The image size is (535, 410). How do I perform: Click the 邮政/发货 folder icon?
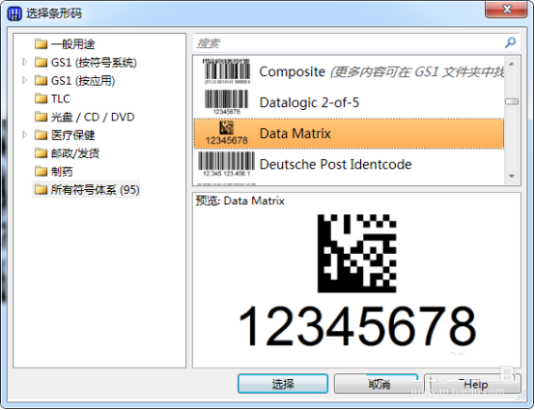[41, 153]
